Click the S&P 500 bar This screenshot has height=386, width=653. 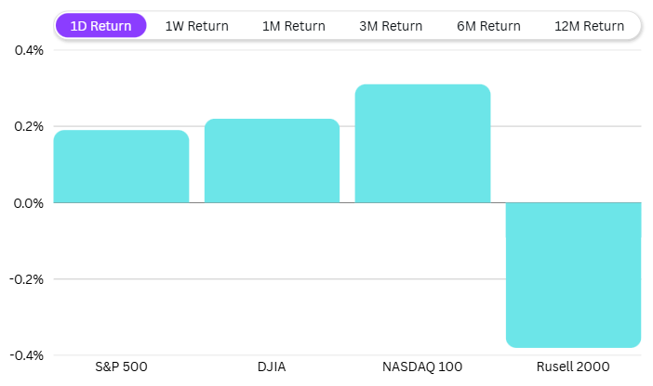[121, 167]
